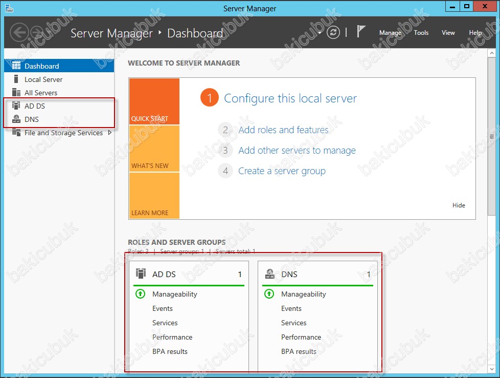Viewport: 500px width, 378px height.
Task: Open DNS BPA results
Action: click(299, 351)
